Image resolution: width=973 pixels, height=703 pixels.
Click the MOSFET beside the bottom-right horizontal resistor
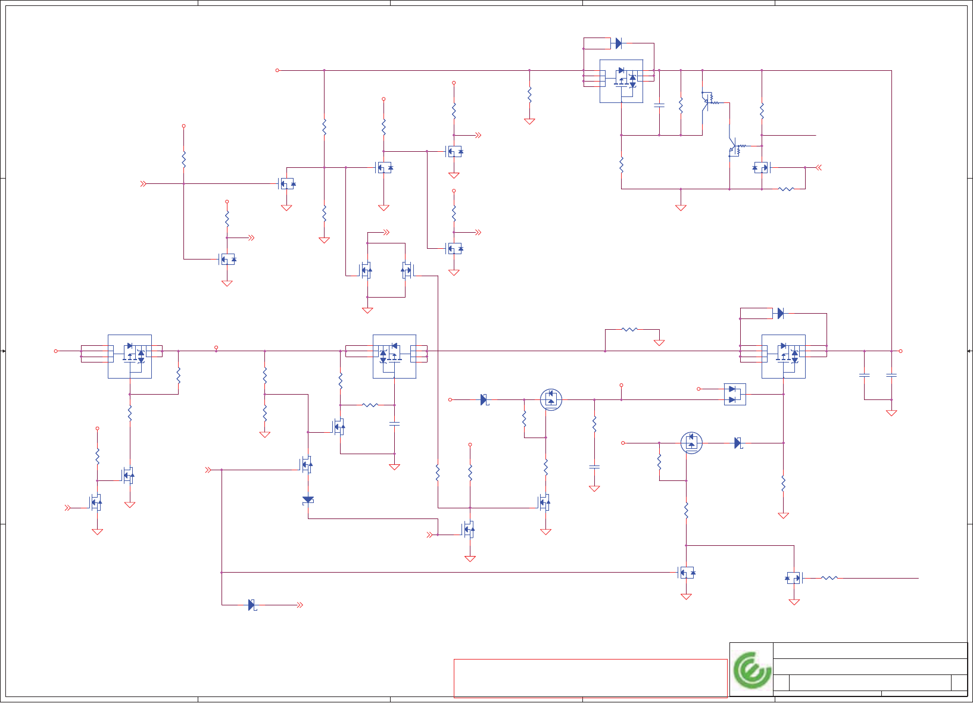pos(794,577)
